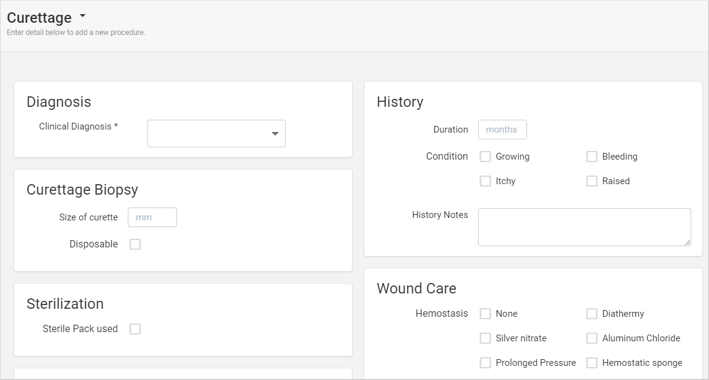Enable the Aluminum Chloride checkbox
Image resolution: width=709 pixels, height=380 pixels.
[592, 338]
